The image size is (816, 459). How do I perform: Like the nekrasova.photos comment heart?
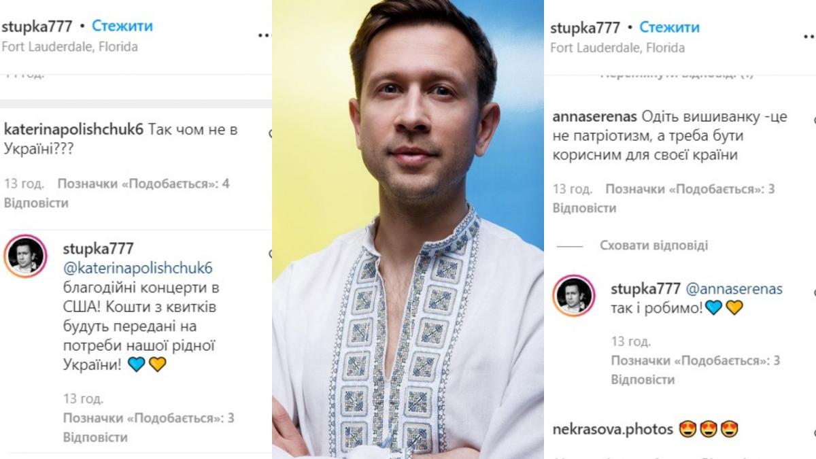coord(813,430)
